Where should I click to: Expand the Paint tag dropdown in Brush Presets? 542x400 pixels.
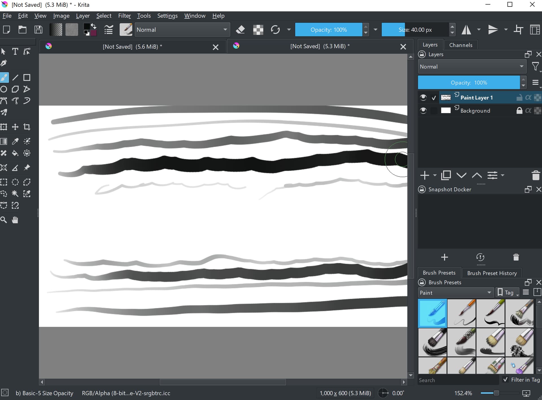point(455,293)
